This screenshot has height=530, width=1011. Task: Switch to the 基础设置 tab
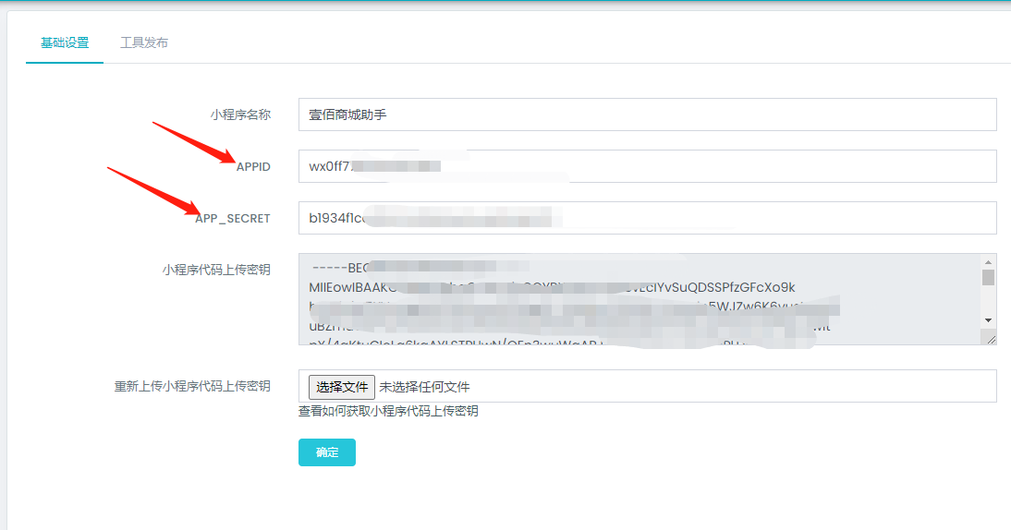tap(65, 42)
